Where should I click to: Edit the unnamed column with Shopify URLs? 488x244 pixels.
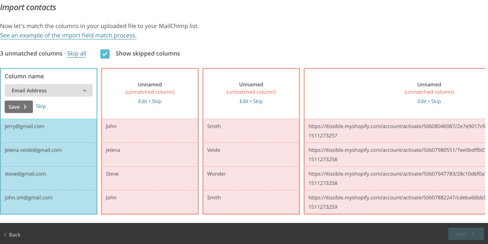pyautogui.click(x=422, y=102)
